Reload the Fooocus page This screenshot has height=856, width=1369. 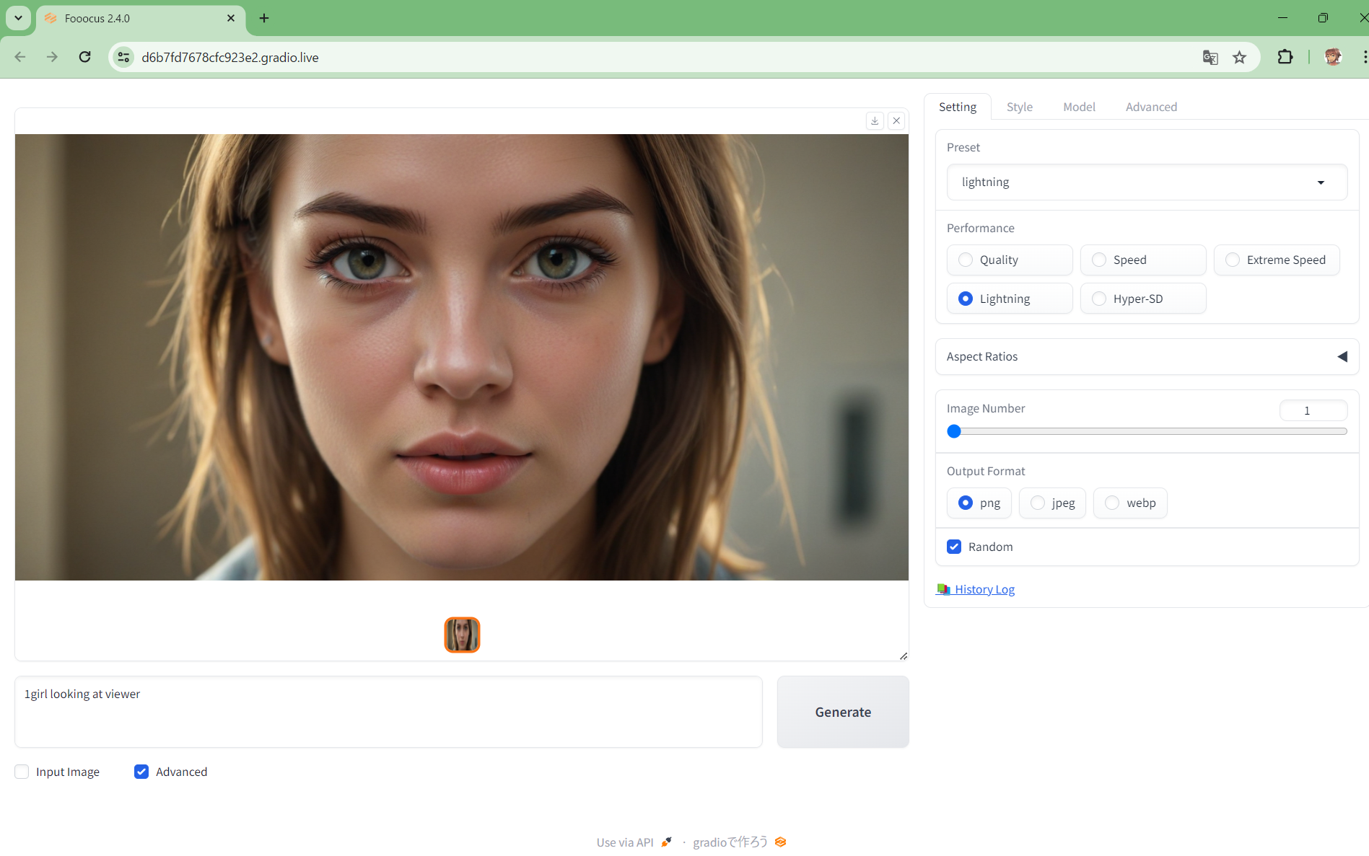(x=85, y=57)
